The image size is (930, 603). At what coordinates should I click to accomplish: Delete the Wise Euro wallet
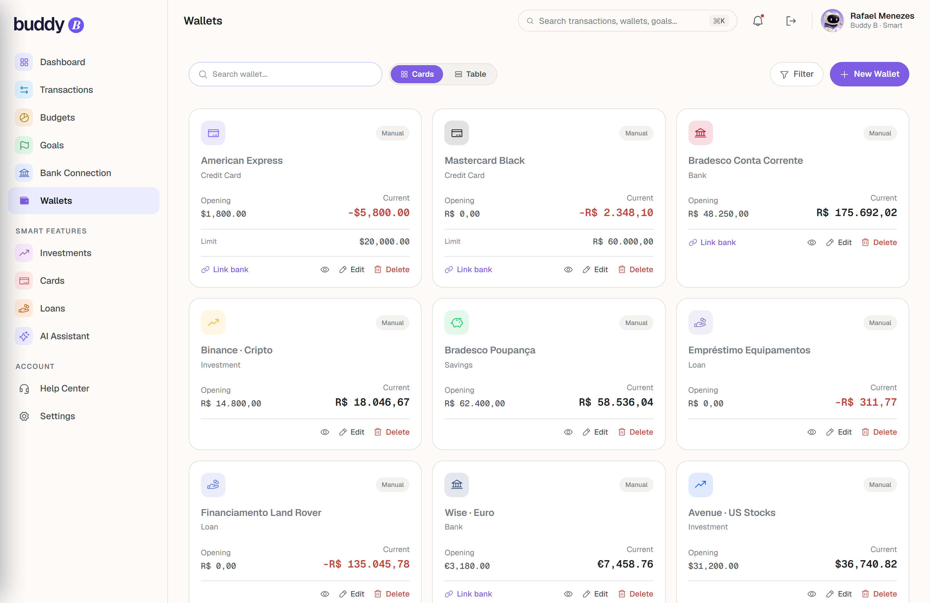click(635, 594)
